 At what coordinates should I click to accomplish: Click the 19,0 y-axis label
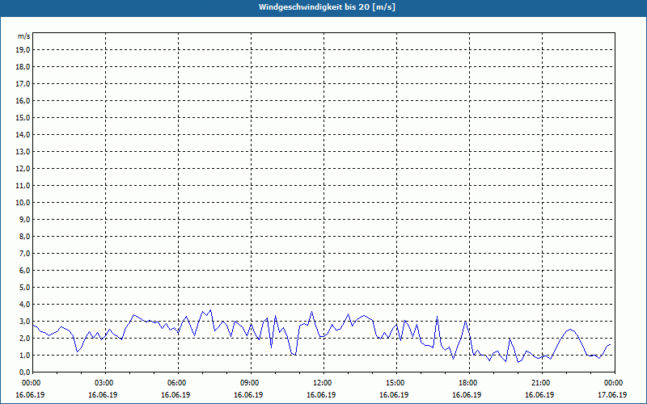tap(24, 50)
